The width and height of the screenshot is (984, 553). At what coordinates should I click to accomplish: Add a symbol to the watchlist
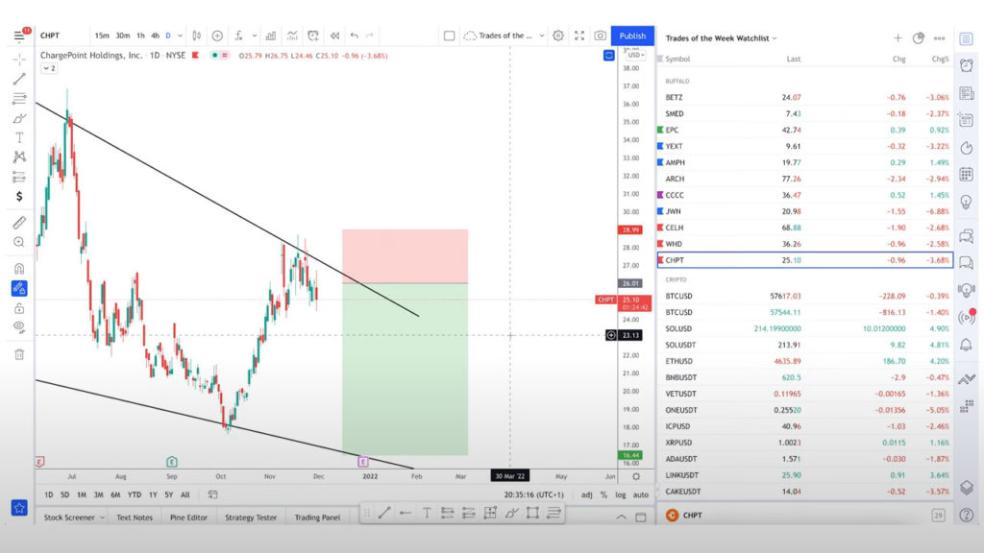tap(898, 38)
